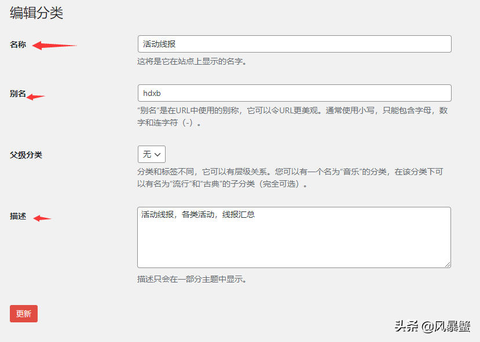Click help text 这将是它在站点上显示的名字。

coord(192,61)
